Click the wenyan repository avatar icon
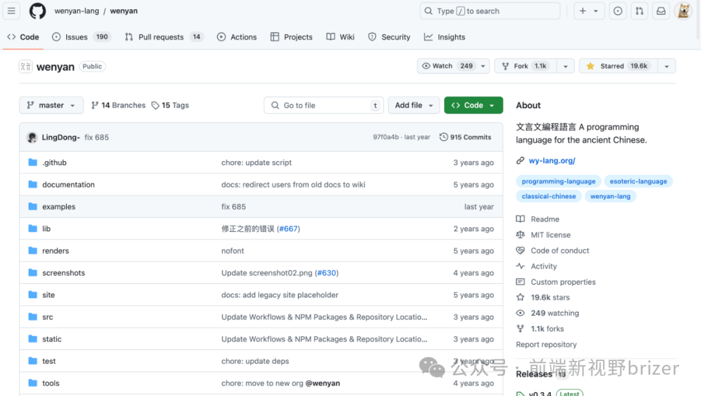Screen dimensions: 701x396 pos(25,67)
